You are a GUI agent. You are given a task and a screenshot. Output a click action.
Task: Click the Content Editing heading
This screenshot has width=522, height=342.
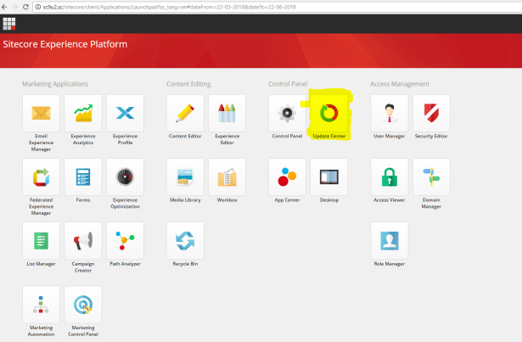(x=188, y=84)
